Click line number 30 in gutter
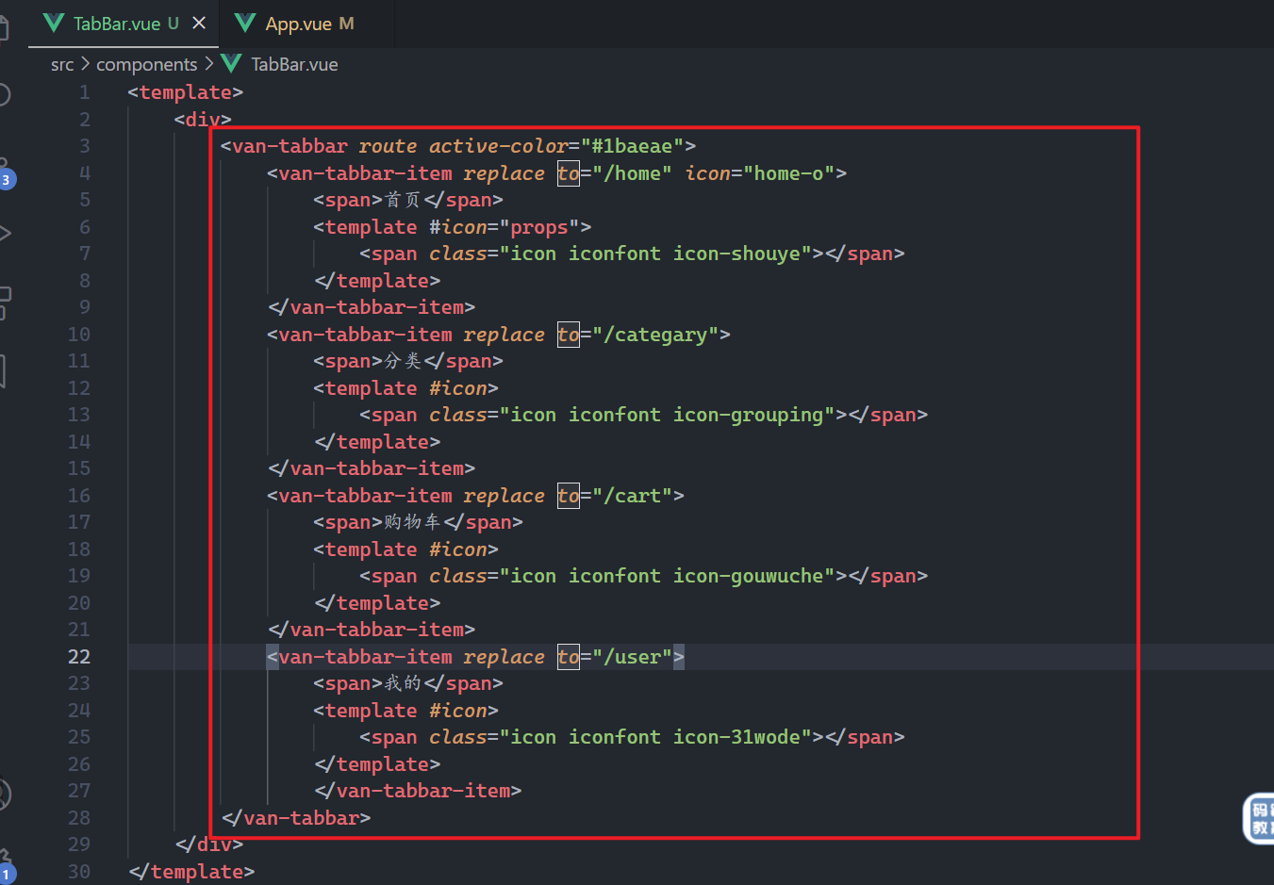Viewport: 1274px width, 885px height. pyautogui.click(x=79, y=872)
